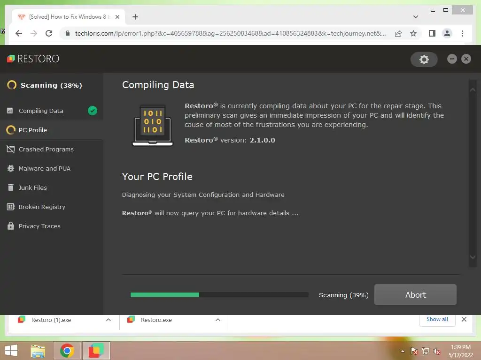Image resolution: width=481 pixels, height=360 pixels.
Task: Click the Junk Files trash icon
Action: pyautogui.click(x=11, y=187)
